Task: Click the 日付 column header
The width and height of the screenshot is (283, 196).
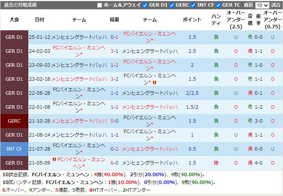Action: [40, 19]
